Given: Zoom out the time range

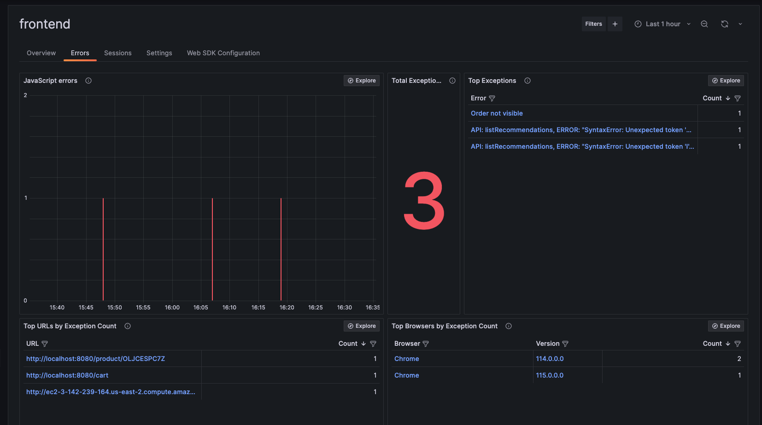Looking at the screenshot, I should click(704, 23).
